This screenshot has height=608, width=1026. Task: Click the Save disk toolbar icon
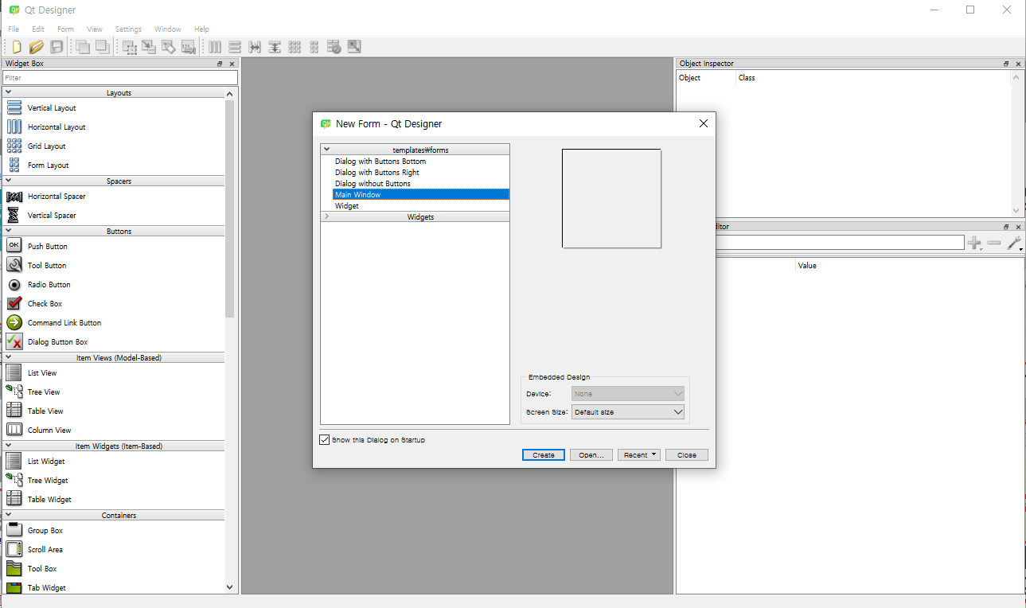point(57,47)
